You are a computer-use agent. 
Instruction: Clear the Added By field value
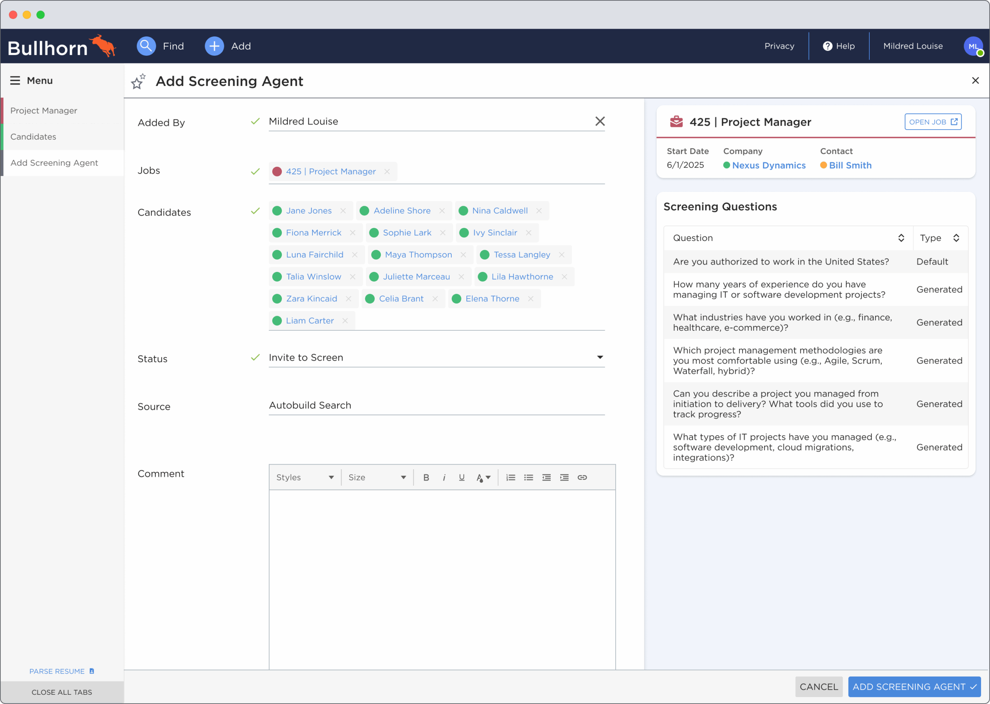tap(600, 121)
